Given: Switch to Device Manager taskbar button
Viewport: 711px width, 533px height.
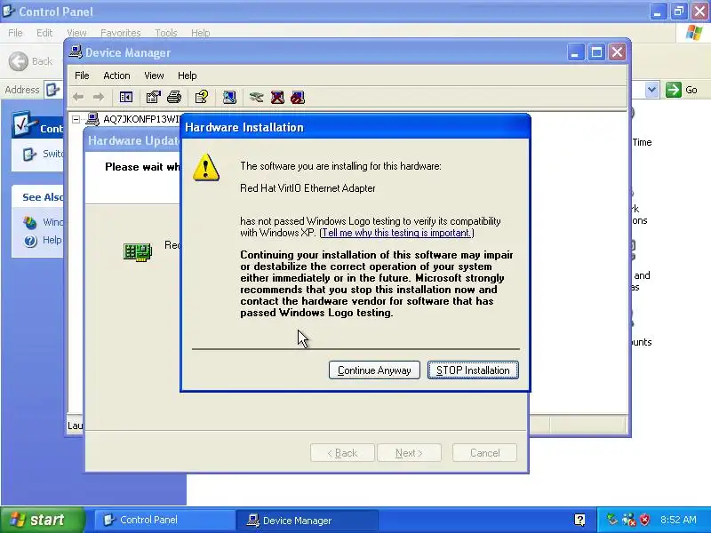Looking at the screenshot, I should pyautogui.click(x=308, y=520).
